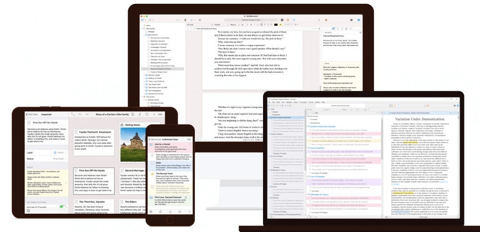
Task: Tap the Part One back button on iPad
Action: [x=32, y=114]
